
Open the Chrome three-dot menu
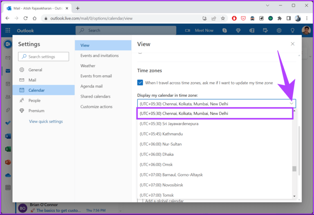tap(307, 18)
